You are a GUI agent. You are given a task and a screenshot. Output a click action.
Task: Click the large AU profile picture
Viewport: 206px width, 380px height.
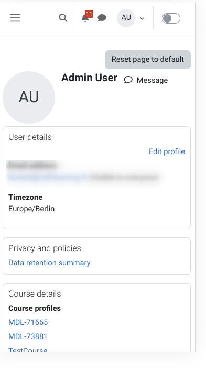29,97
